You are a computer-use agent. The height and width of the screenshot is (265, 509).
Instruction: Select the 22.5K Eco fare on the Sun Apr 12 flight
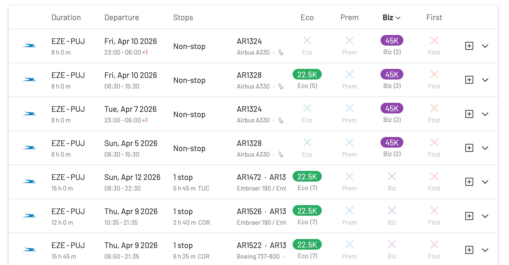pos(307,176)
